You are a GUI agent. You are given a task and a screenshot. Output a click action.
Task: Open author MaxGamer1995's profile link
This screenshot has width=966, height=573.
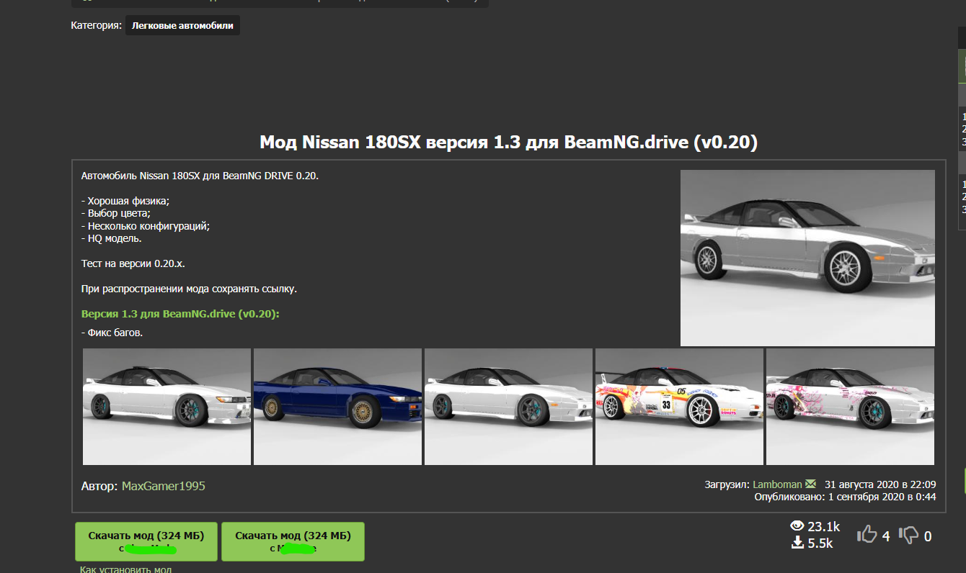(x=164, y=486)
